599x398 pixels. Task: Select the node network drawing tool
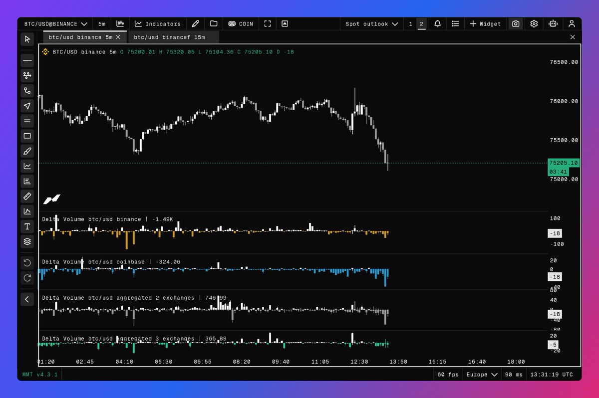[x=27, y=75]
